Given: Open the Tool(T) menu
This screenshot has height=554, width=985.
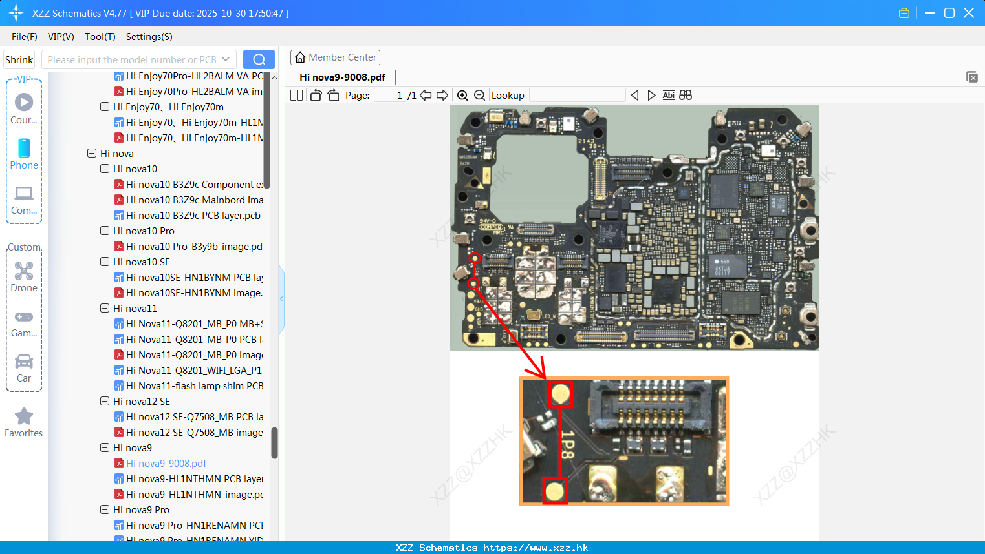Looking at the screenshot, I should pos(100,37).
